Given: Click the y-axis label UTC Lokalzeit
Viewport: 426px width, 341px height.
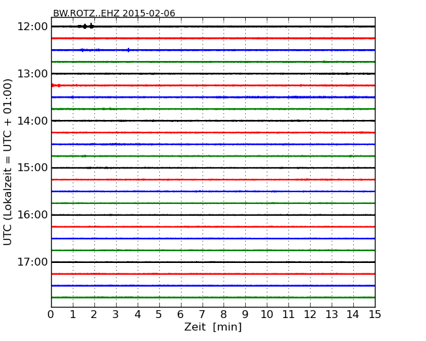Looking at the screenshot, I should (8, 162).
